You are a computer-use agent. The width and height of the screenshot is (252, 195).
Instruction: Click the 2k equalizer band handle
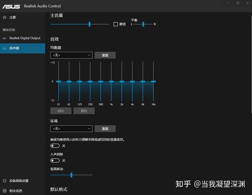tap(122, 82)
